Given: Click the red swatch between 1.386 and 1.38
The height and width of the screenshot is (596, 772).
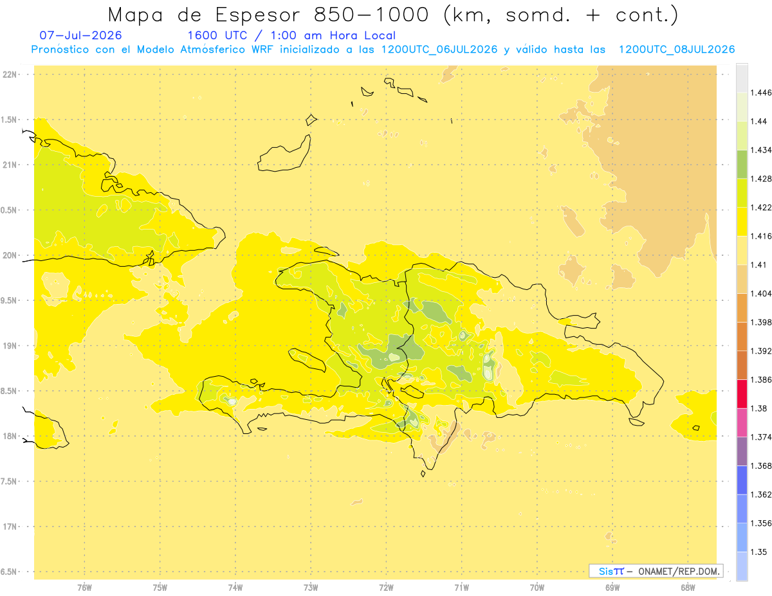Looking at the screenshot, I should click(742, 394).
